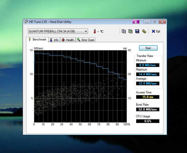Click the Access Time value 15.8 ms
This screenshot has height=153, width=187.
(148, 97)
